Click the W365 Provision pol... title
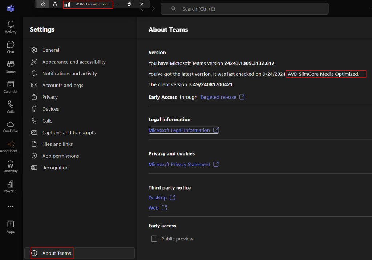The width and height of the screenshot is (372, 260). (x=92, y=4)
